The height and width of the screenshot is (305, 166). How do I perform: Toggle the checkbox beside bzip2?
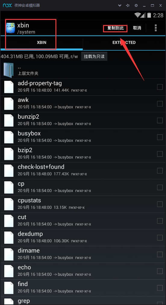click(160, 154)
